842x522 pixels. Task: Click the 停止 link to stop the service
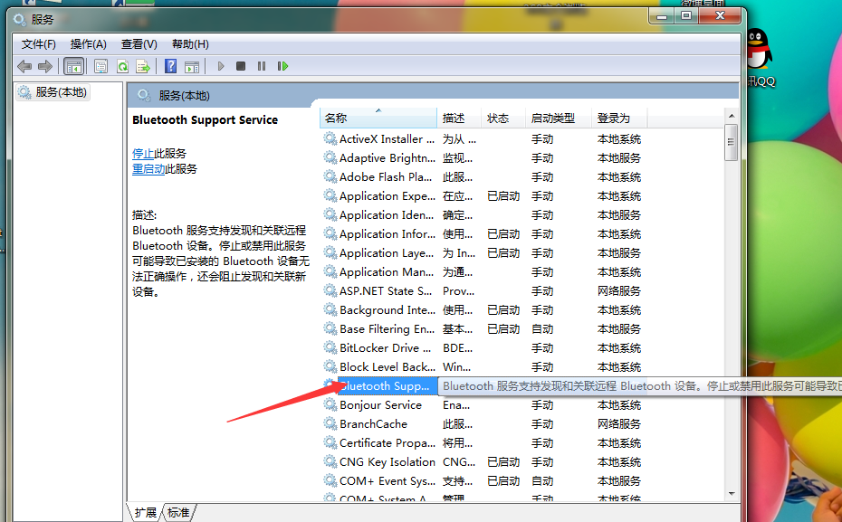(143, 154)
